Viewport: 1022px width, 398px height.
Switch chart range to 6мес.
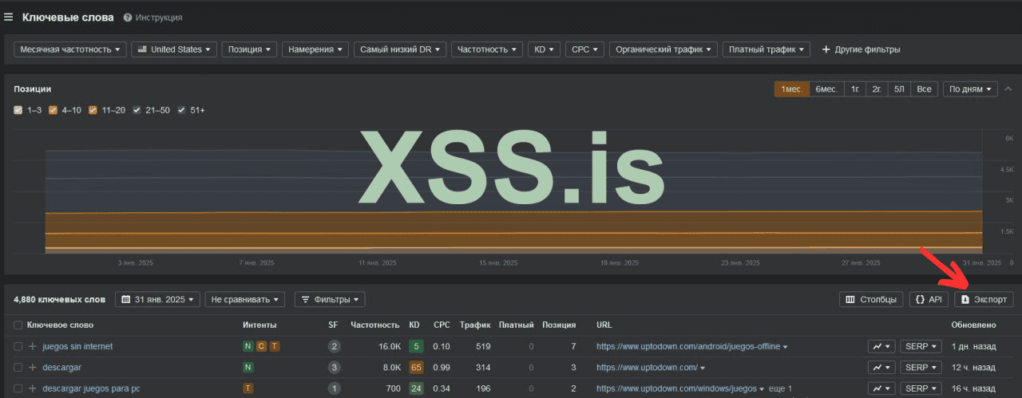tap(825, 89)
